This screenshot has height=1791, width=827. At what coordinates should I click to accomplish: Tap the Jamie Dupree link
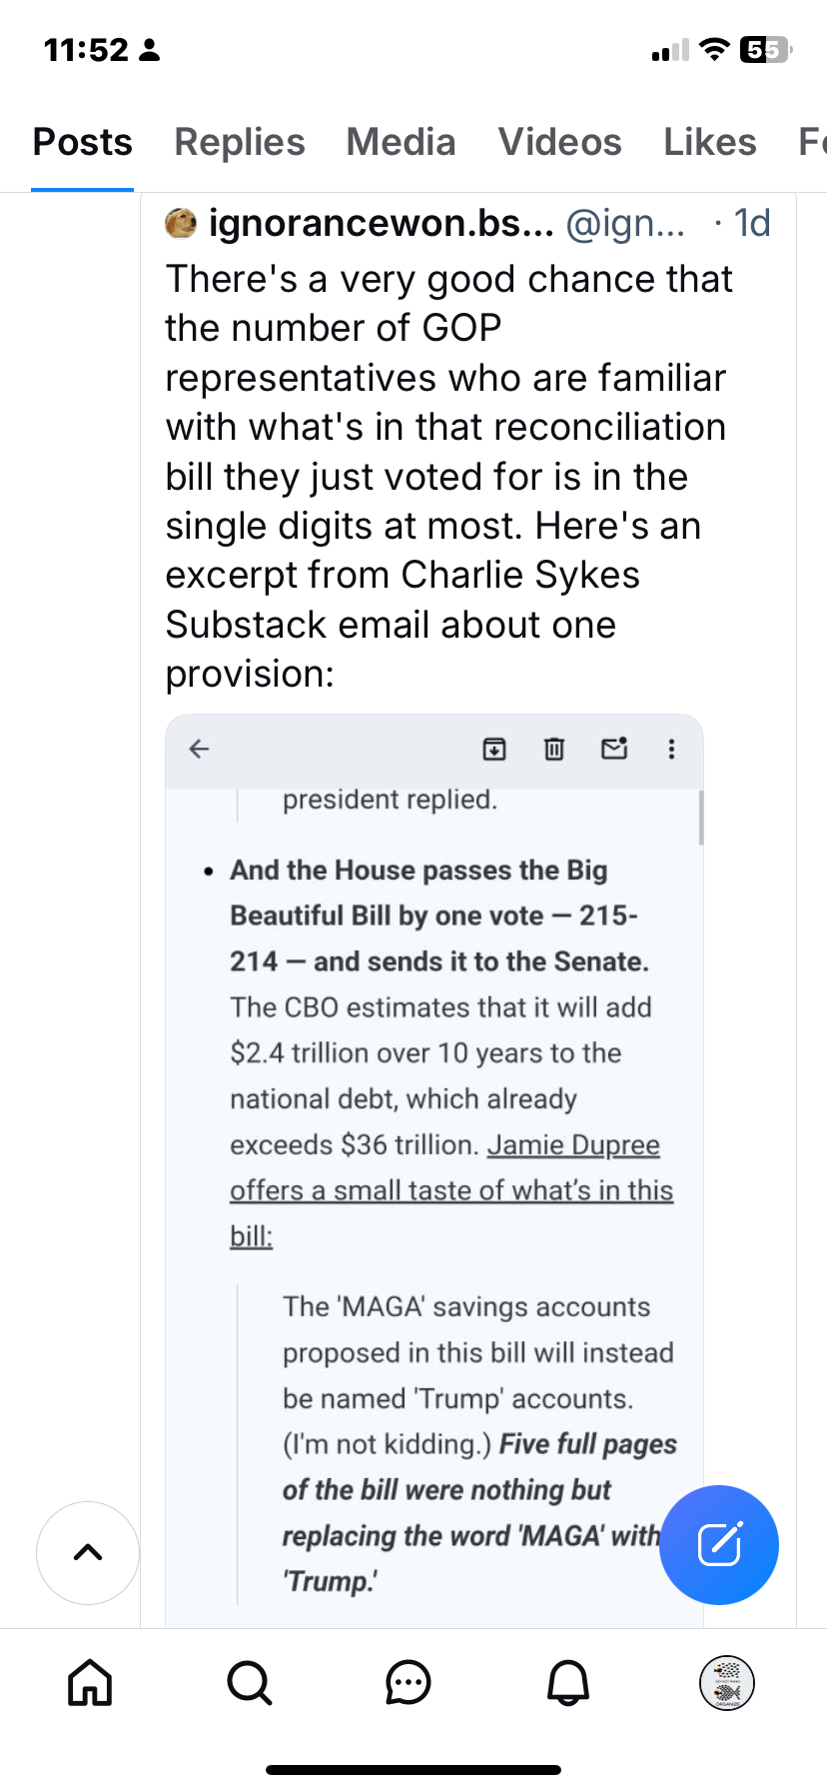(x=573, y=1145)
